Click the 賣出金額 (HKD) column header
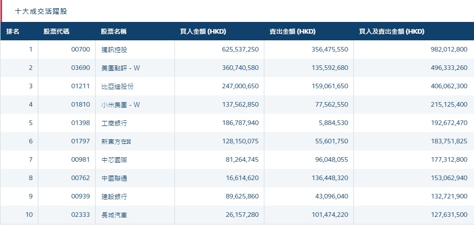474x225 pixels. pyautogui.click(x=292, y=32)
